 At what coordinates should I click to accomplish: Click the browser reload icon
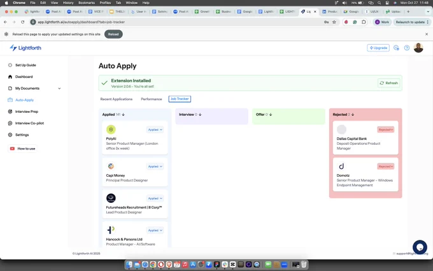(x=23, y=22)
